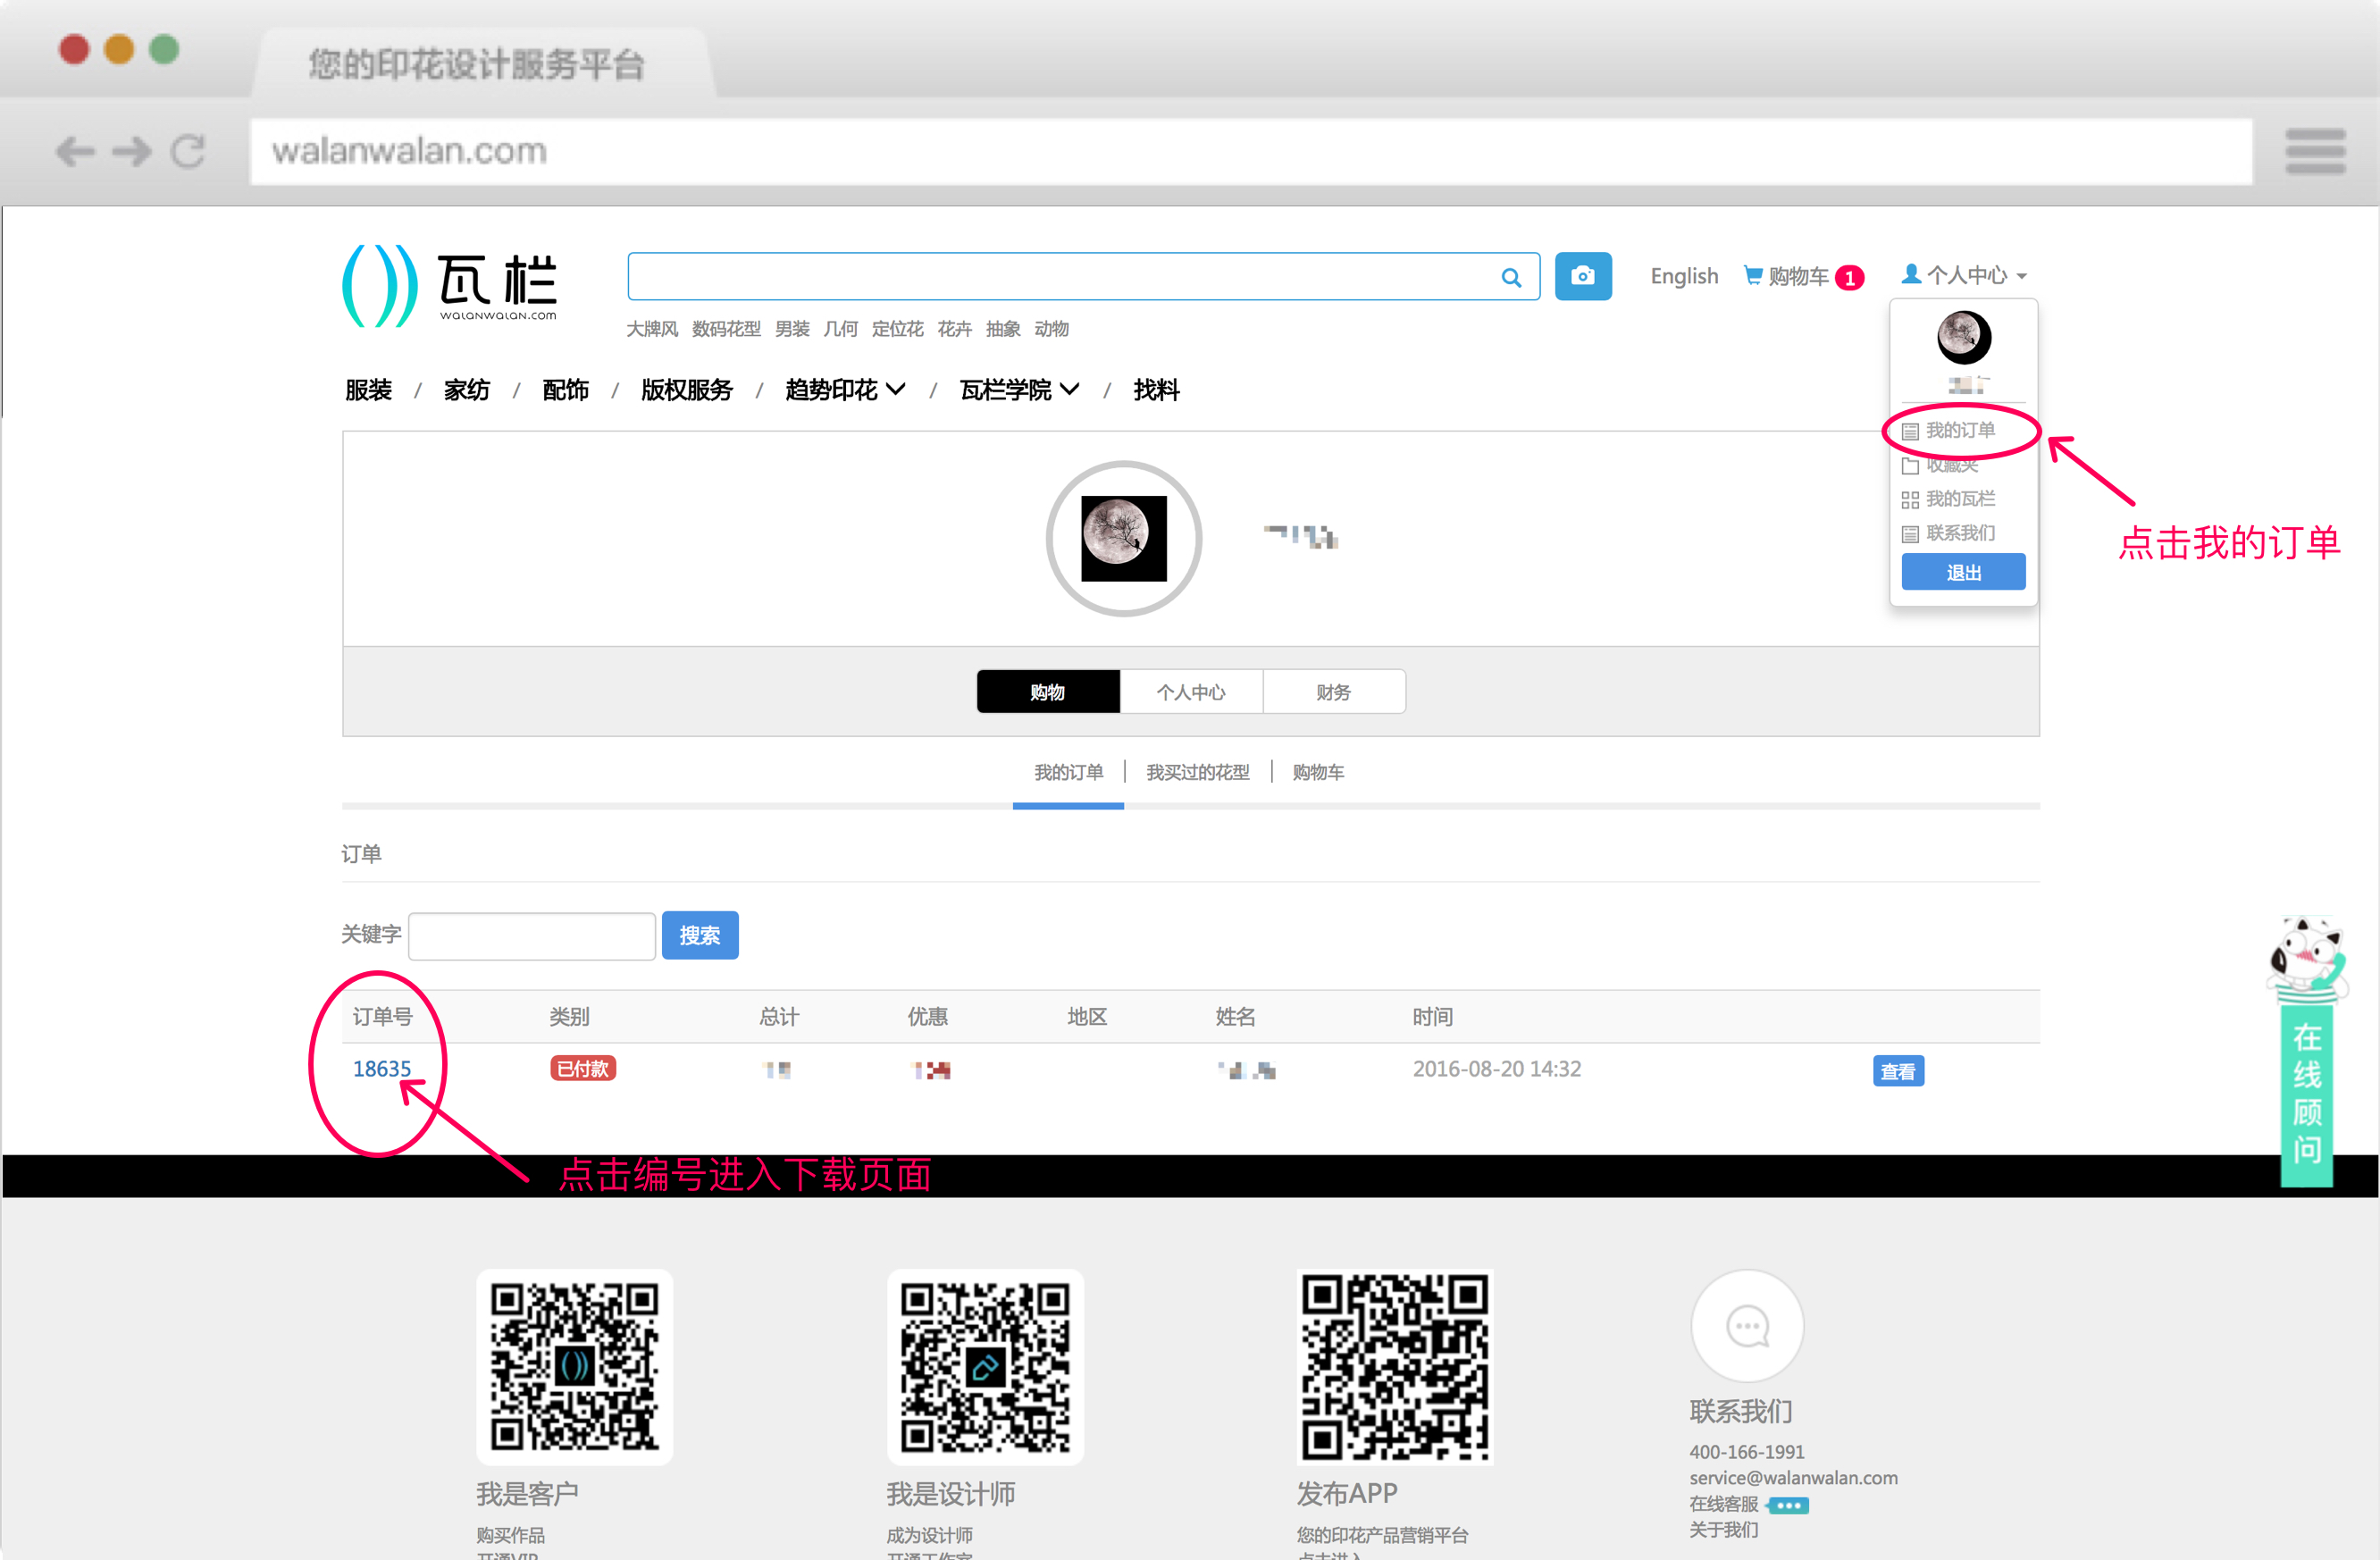Image resolution: width=2380 pixels, height=1560 pixels.
Task: Open the 个人中心 dropdown arrow
Action: click(x=2022, y=276)
